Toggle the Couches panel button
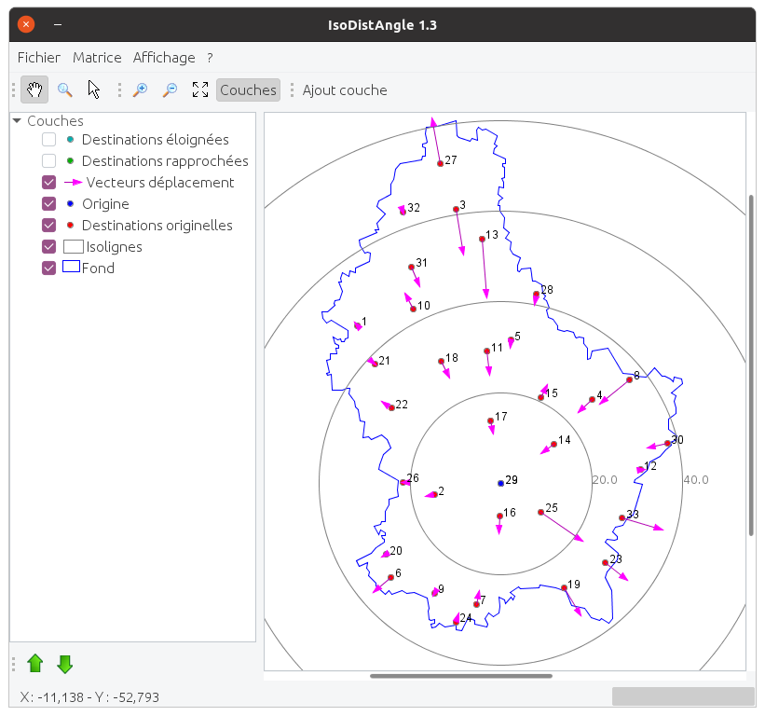This screenshot has width=765, height=716. tap(248, 89)
